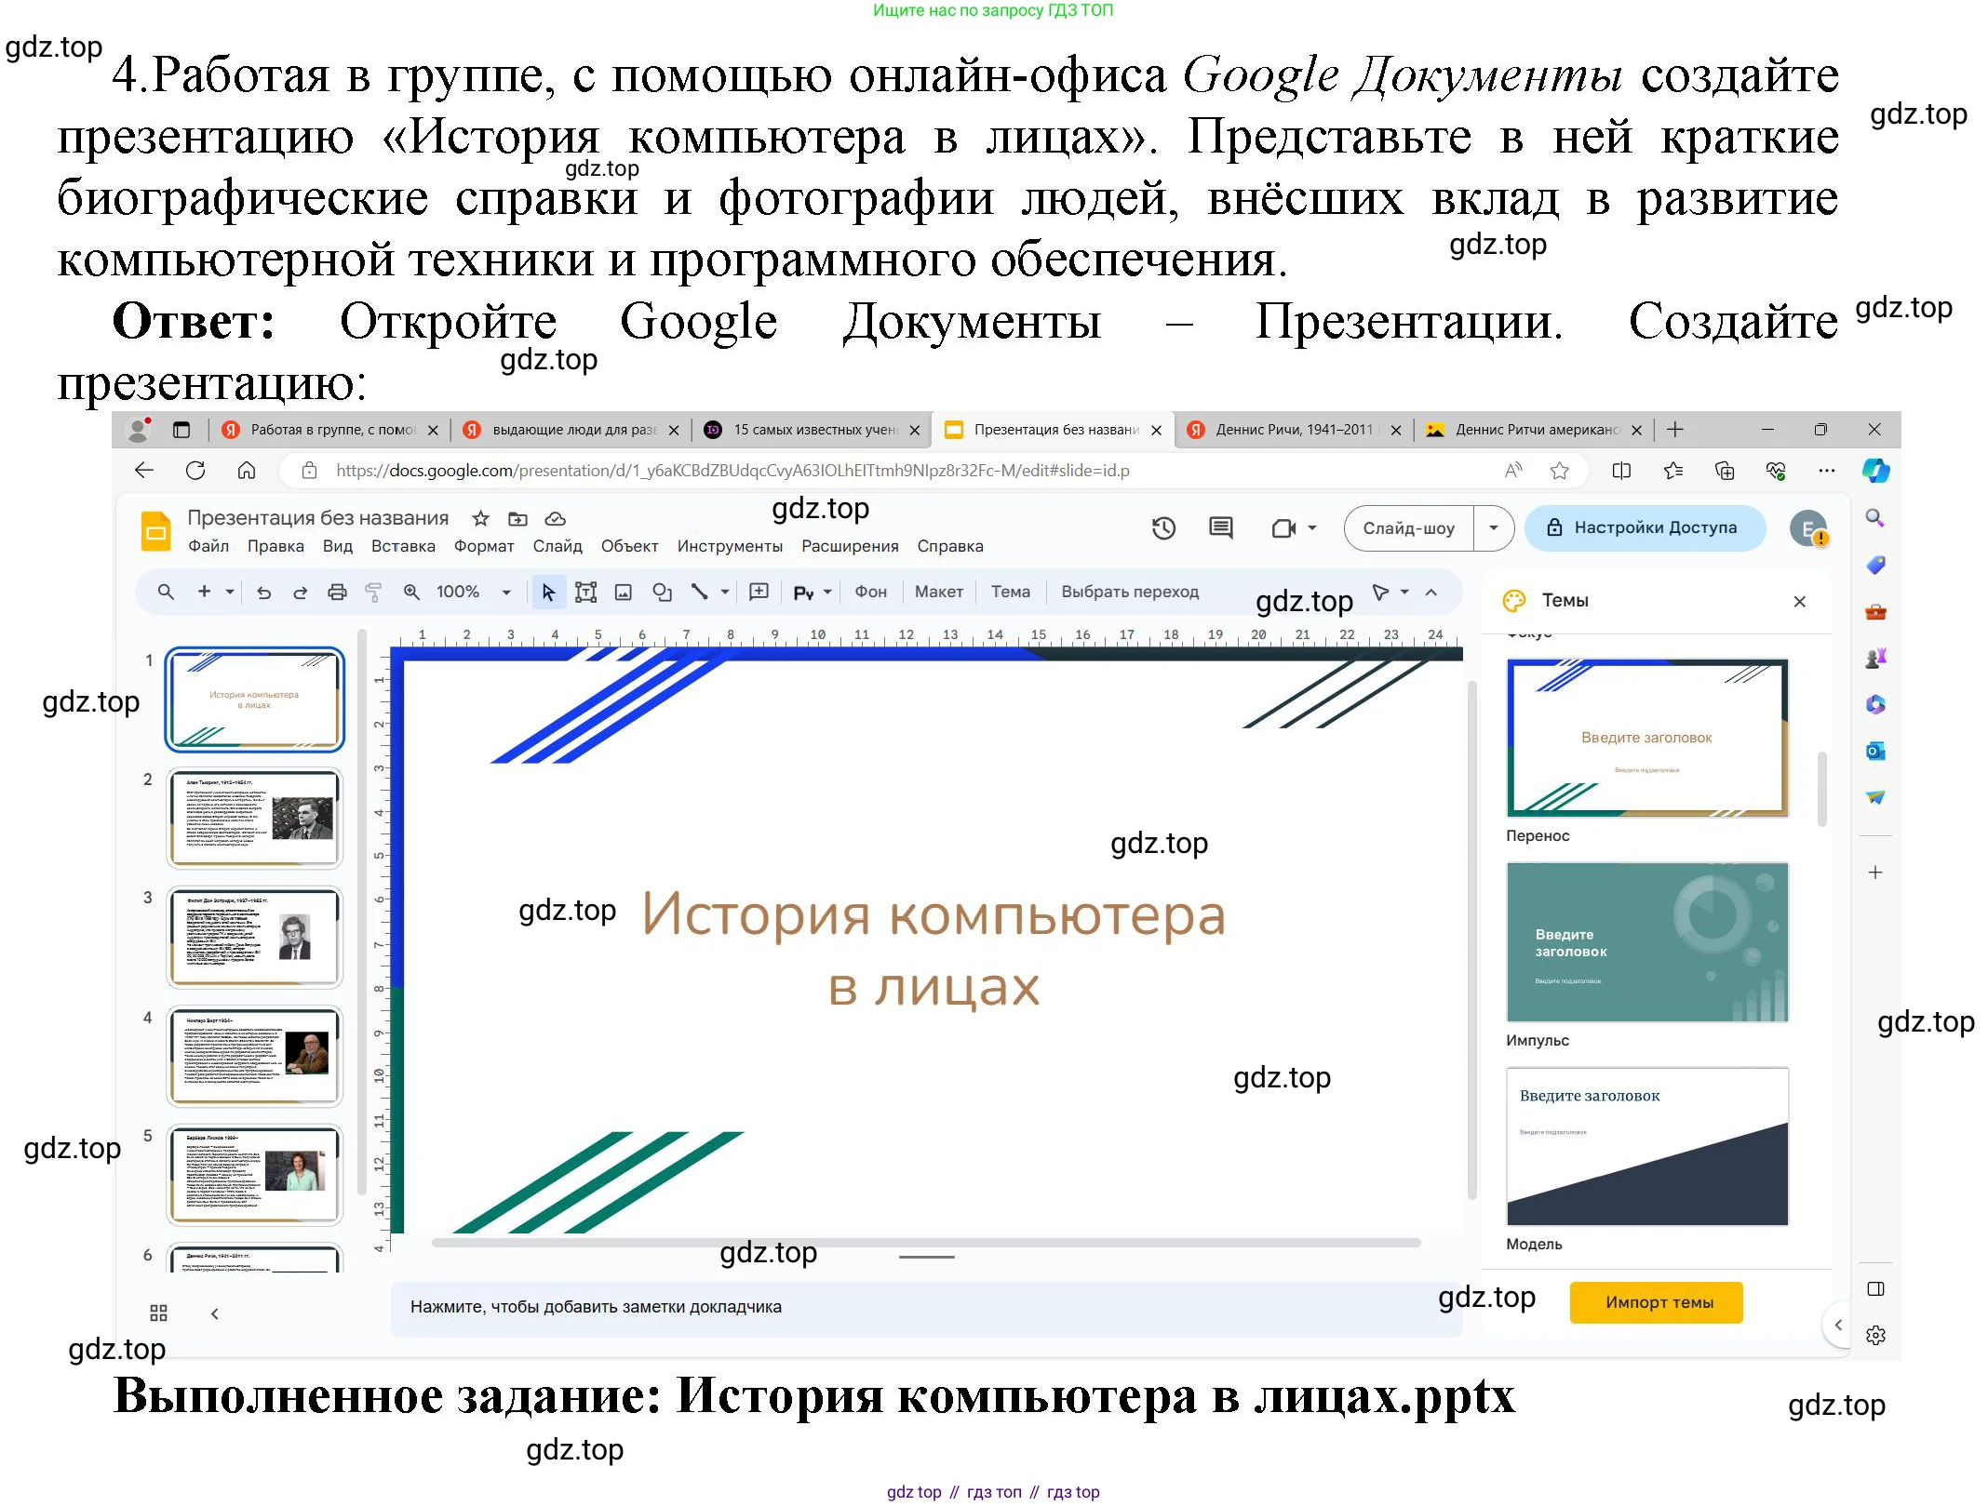Click the camera meeting icon
Image resolution: width=1988 pixels, height=1506 pixels.
coord(1283,528)
